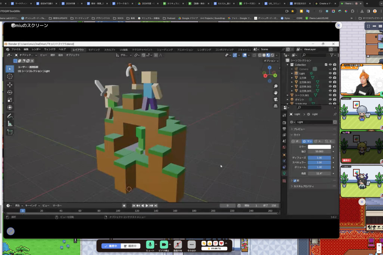Activate the Scale tool
Viewport: 383px width, 255px height.
pyautogui.click(x=10, y=100)
